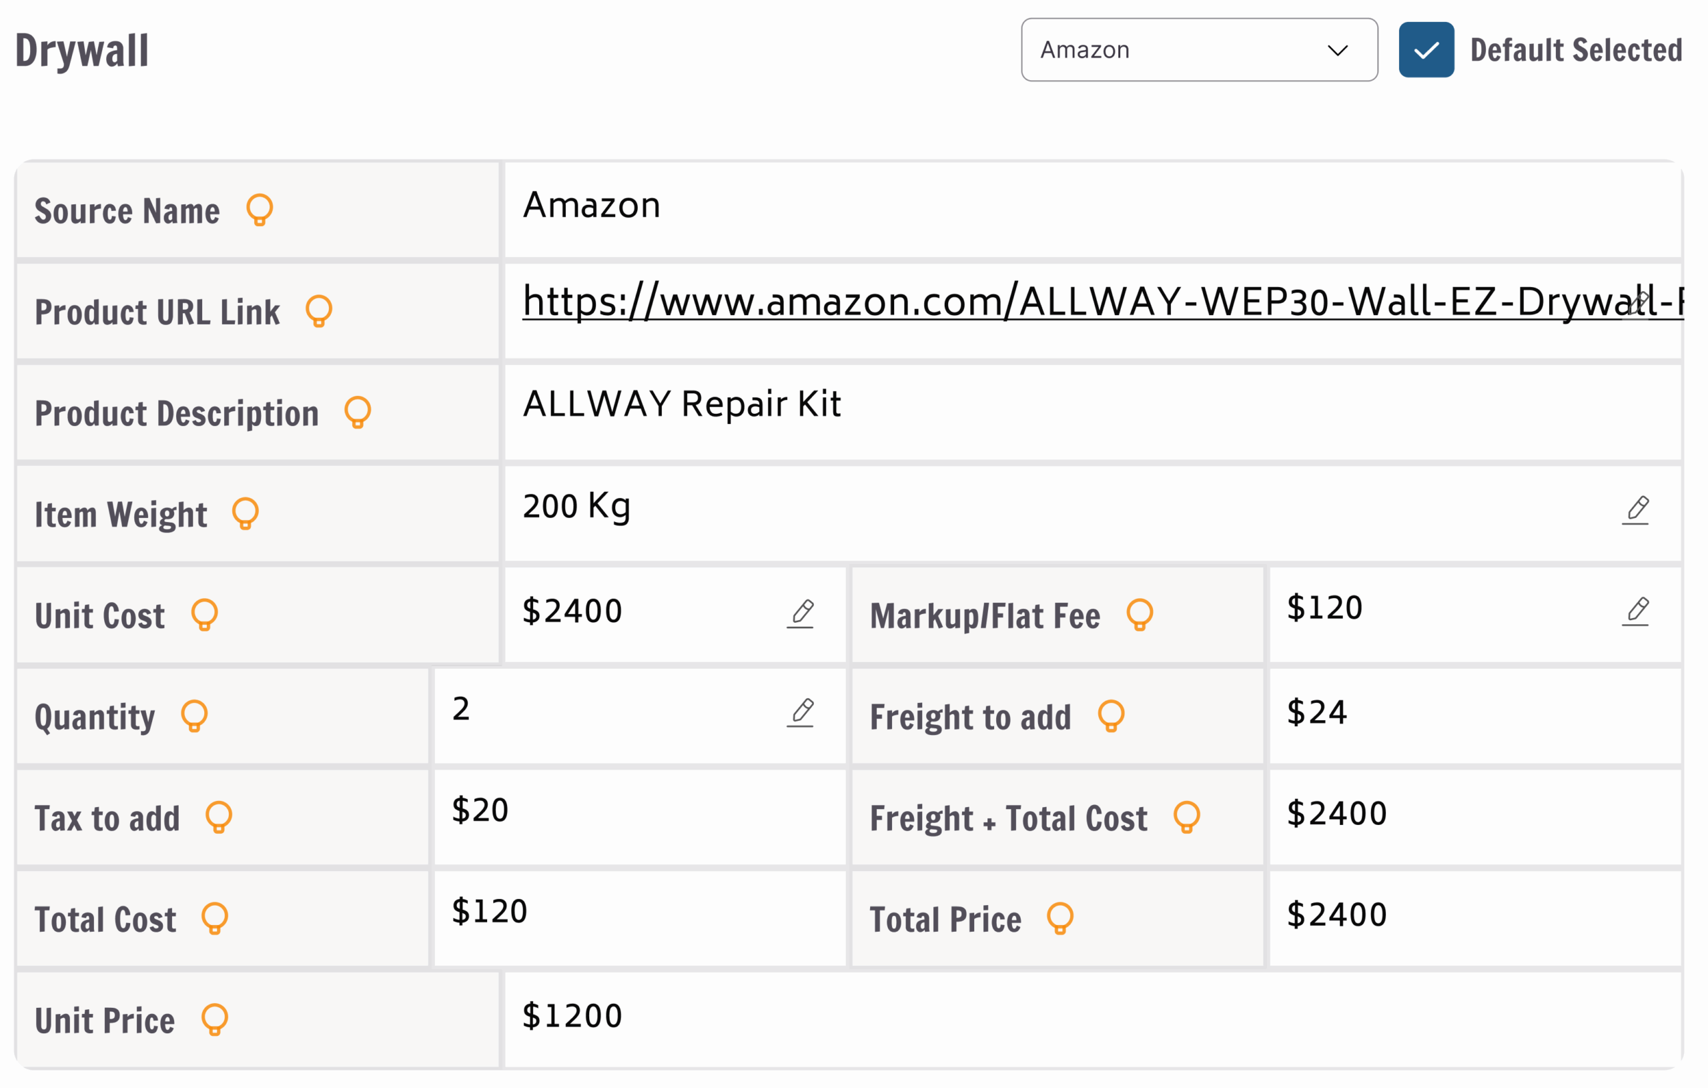Click the 200 Kg Item Weight field
1708x1088 pixels.
(993, 507)
